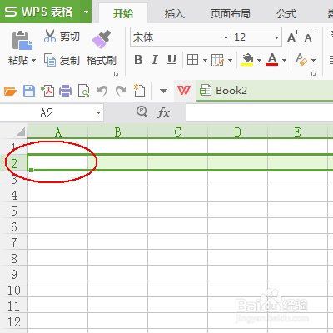Viewport: 333px width, 333px height.
Task: Open the quick access toolbar dropdown arrow
Action: [x=163, y=91]
